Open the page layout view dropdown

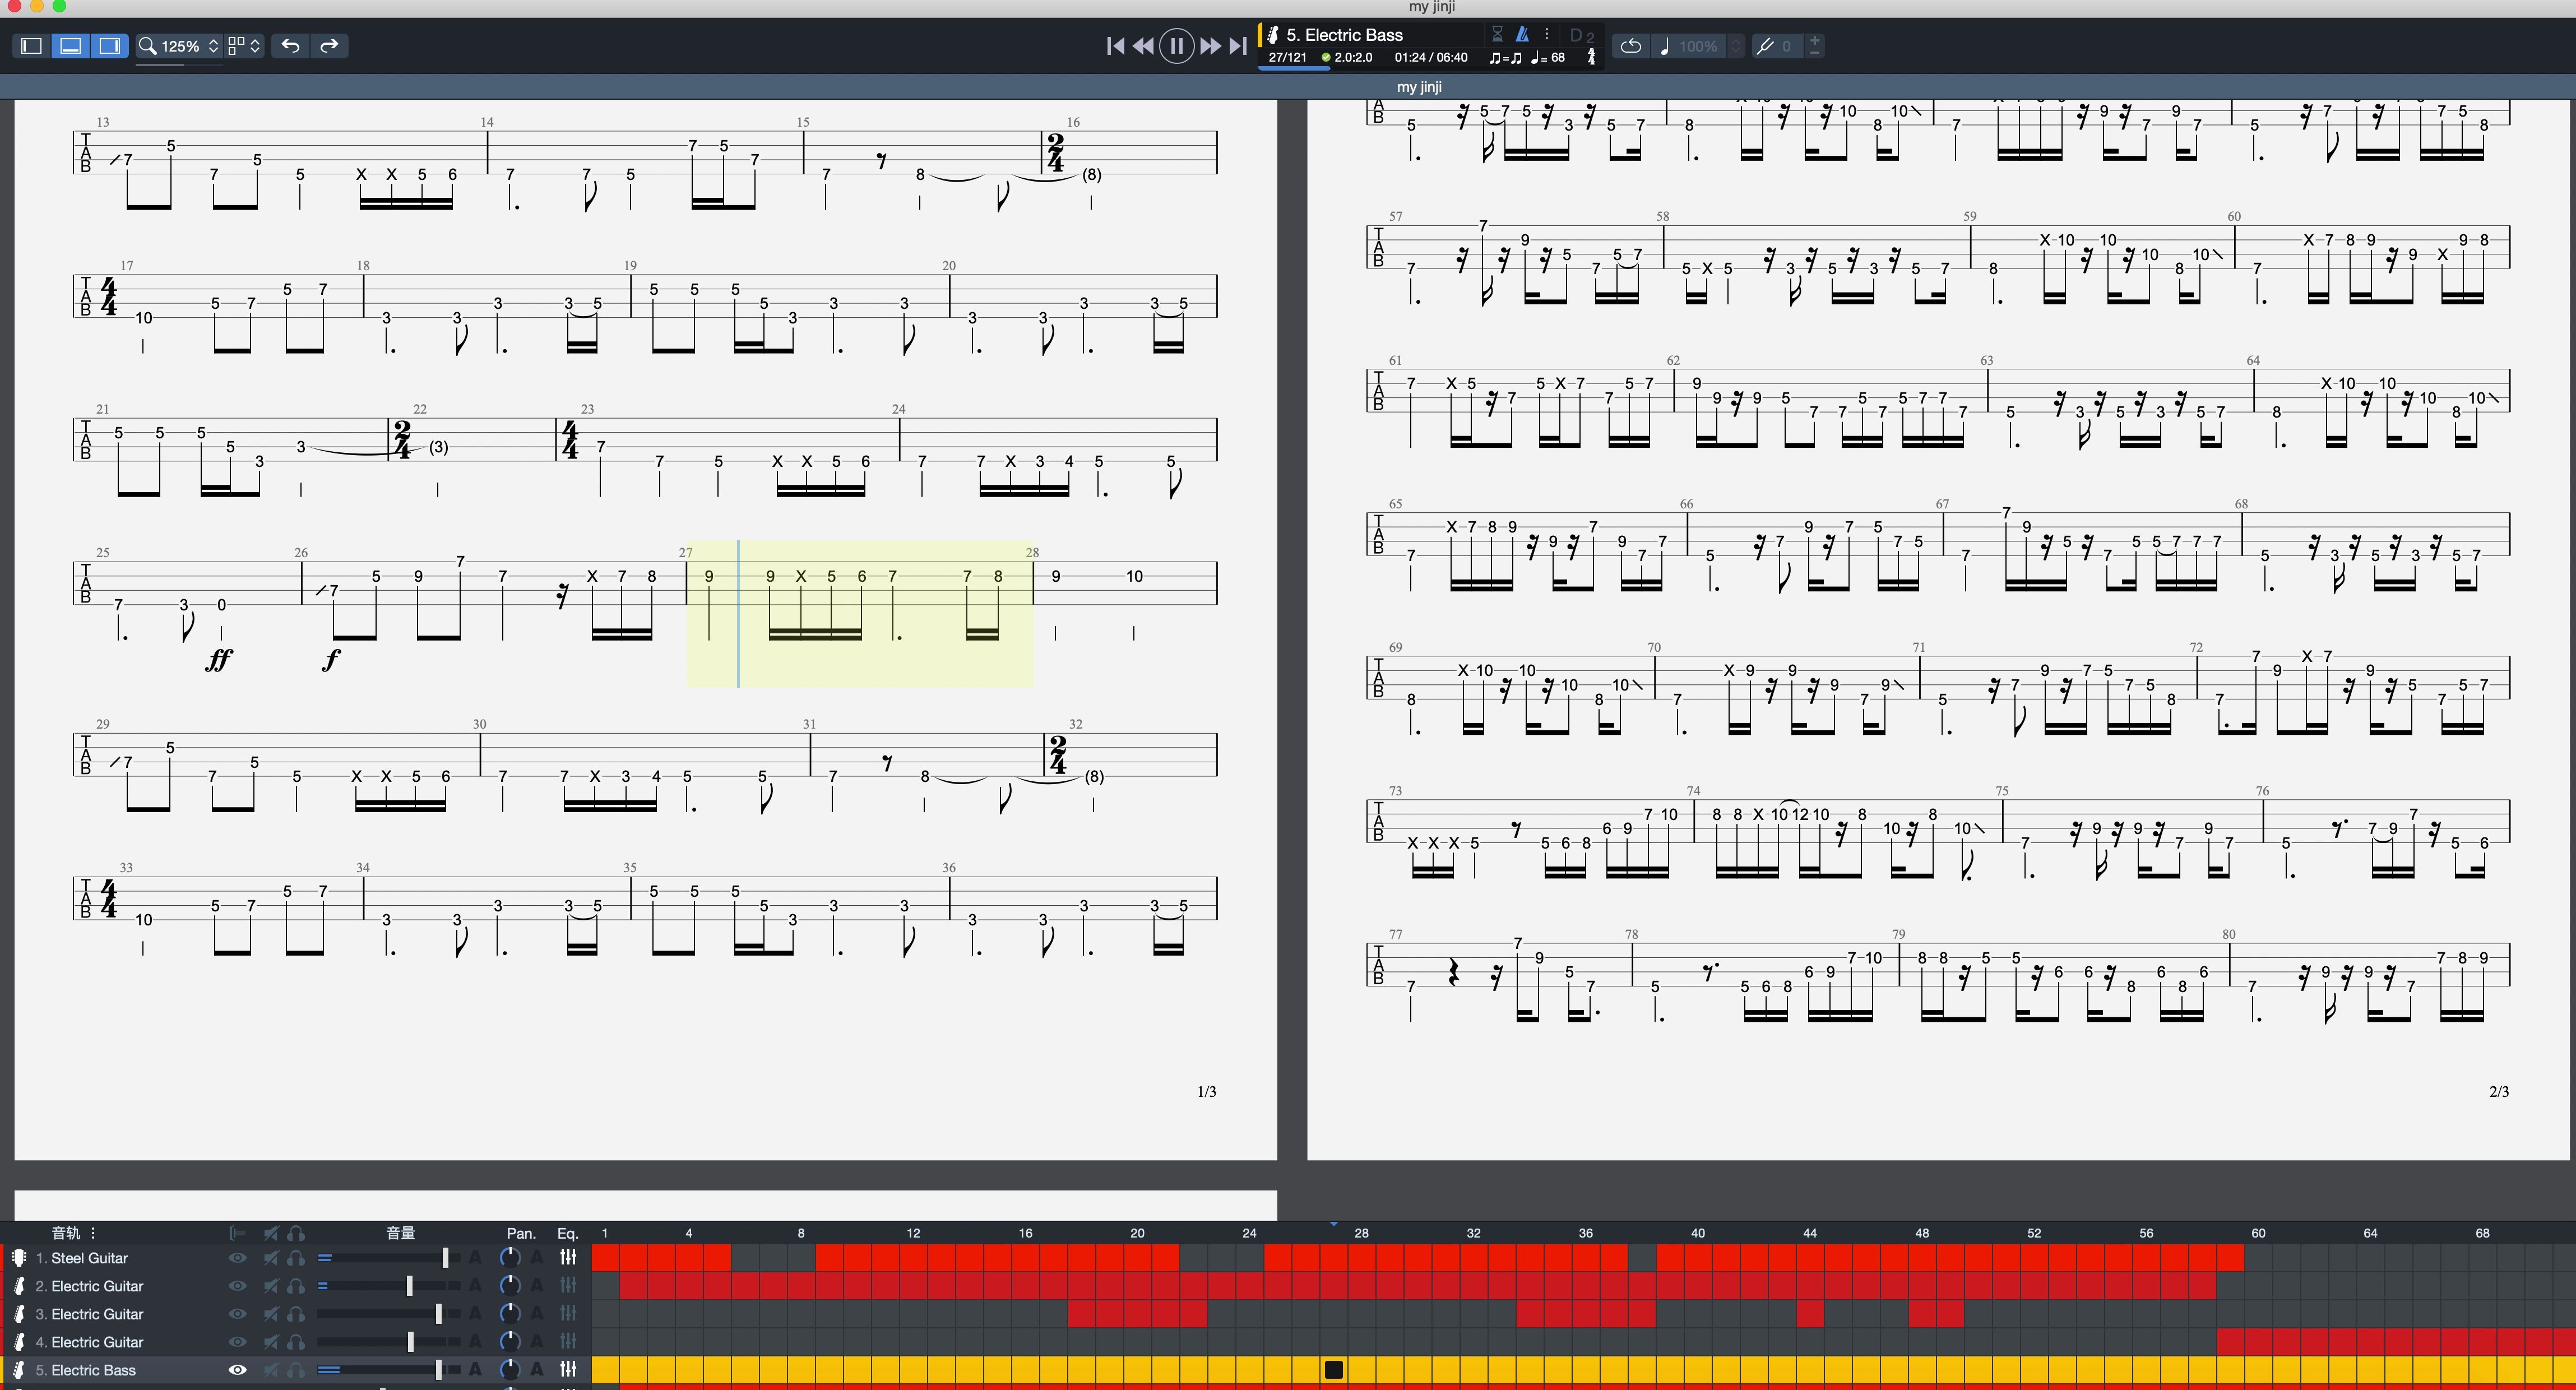point(244,46)
